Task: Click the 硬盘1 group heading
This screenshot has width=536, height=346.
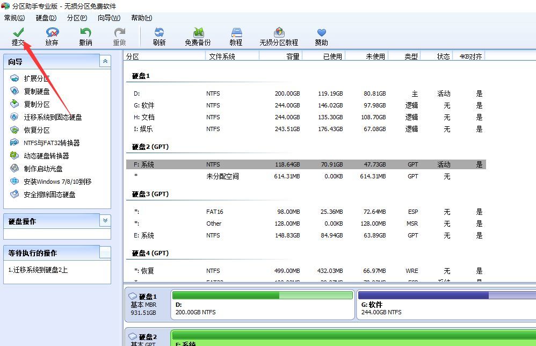Action: pos(141,76)
